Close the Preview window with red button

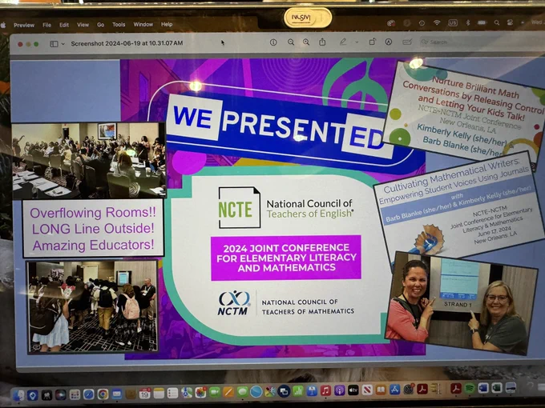pos(20,45)
